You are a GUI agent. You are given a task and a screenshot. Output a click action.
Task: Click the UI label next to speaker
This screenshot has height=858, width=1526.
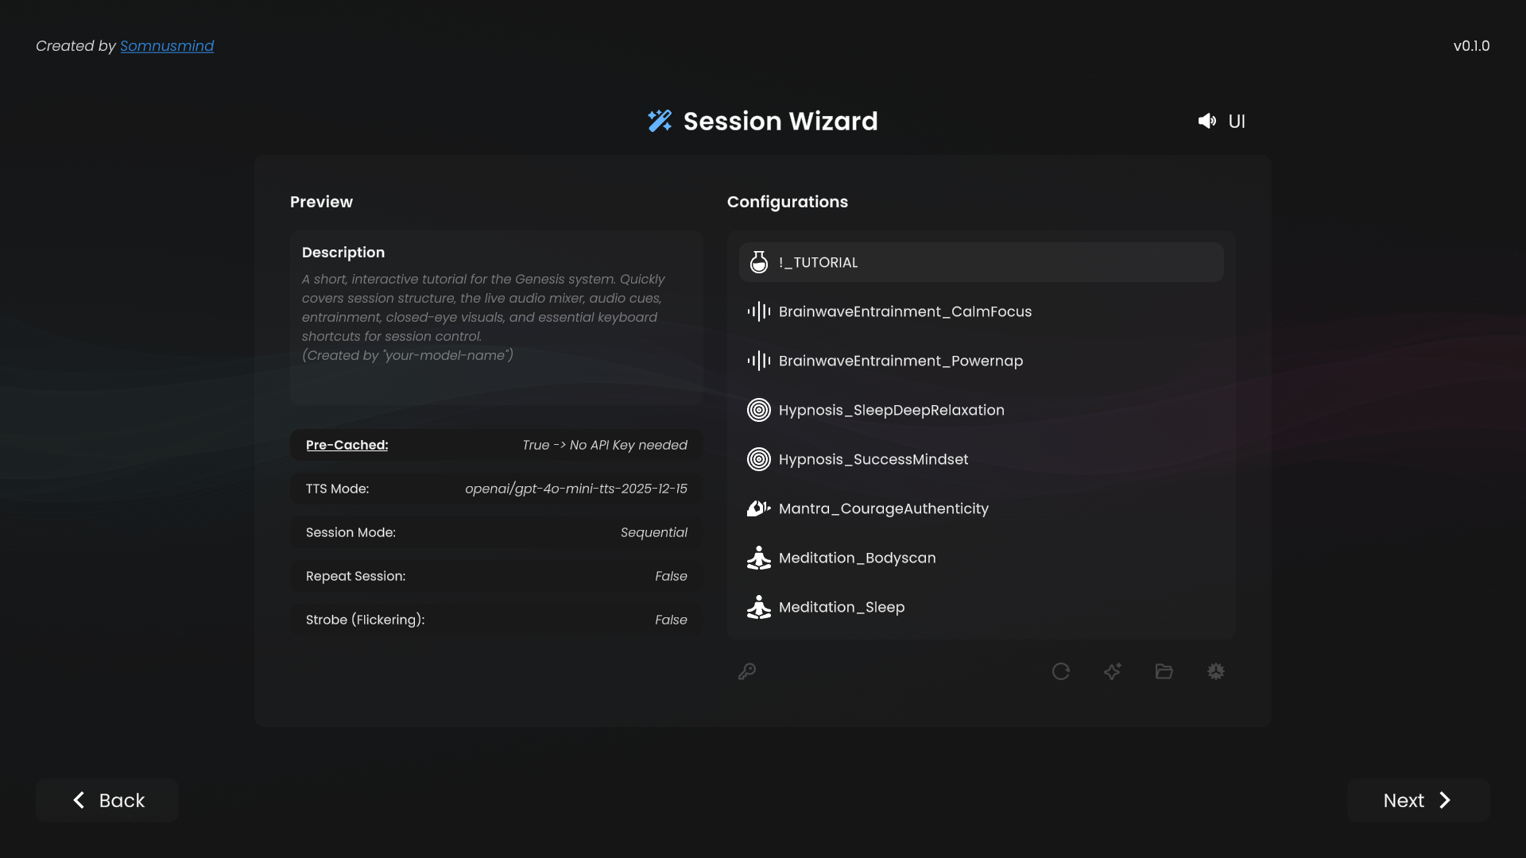click(x=1237, y=121)
